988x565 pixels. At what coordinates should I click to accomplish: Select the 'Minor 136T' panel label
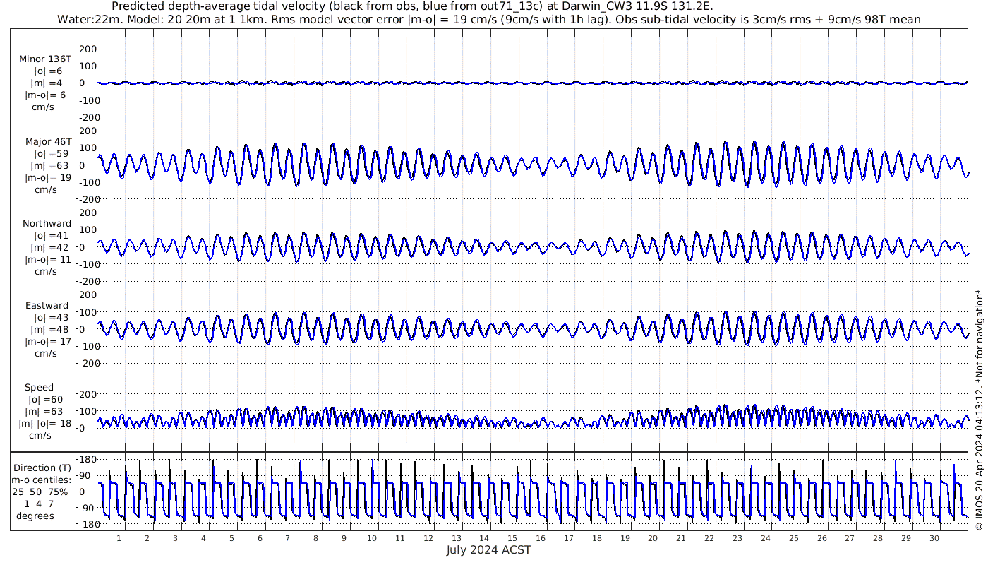click(x=45, y=59)
